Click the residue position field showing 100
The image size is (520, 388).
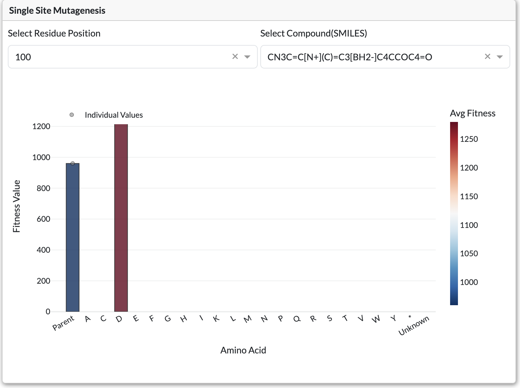tap(118, 57)
